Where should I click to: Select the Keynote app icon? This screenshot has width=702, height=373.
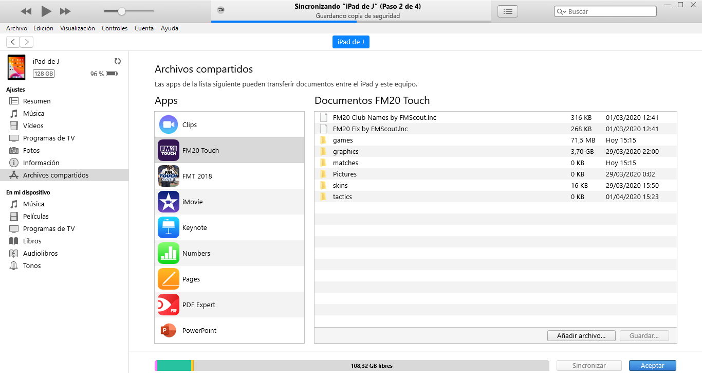(x=169, y=227)
